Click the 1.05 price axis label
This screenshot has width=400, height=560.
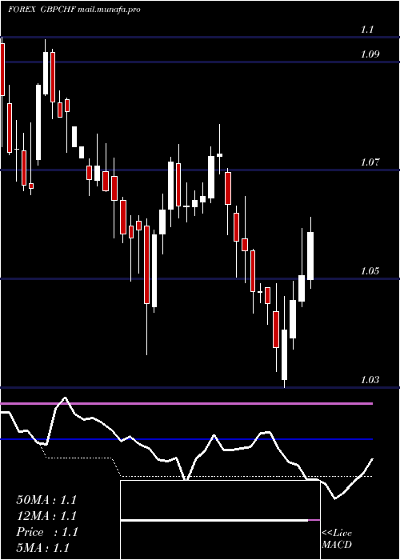pos(370,271)
